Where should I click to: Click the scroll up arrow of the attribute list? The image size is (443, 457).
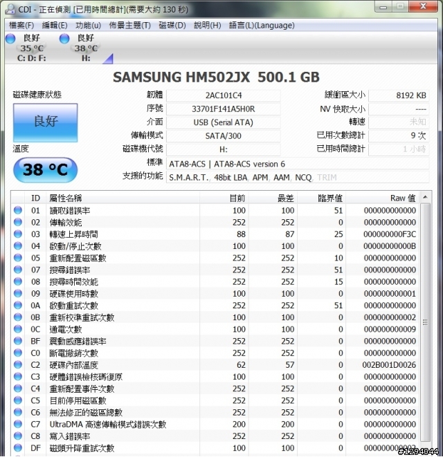point(425,198)
